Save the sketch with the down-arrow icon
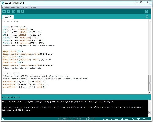Image resolution: width=153 pixels, height=122 pixels. click(x=22, y=11)
